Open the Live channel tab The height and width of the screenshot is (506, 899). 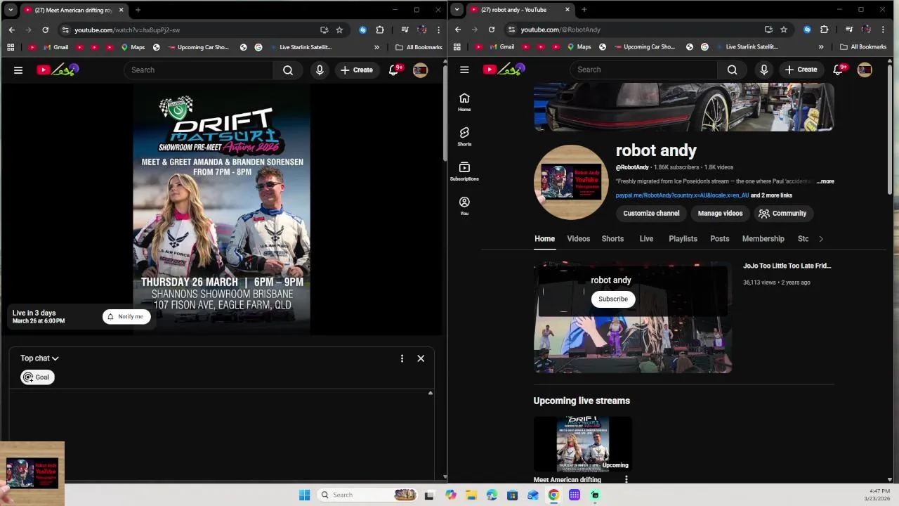[646, 239]
